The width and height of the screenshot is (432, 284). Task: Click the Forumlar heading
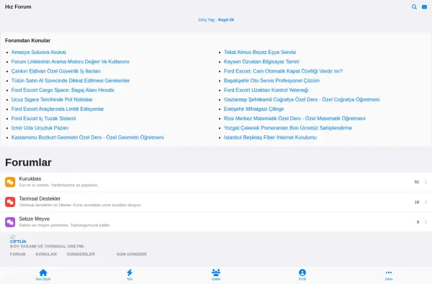[x=28, y=162]
